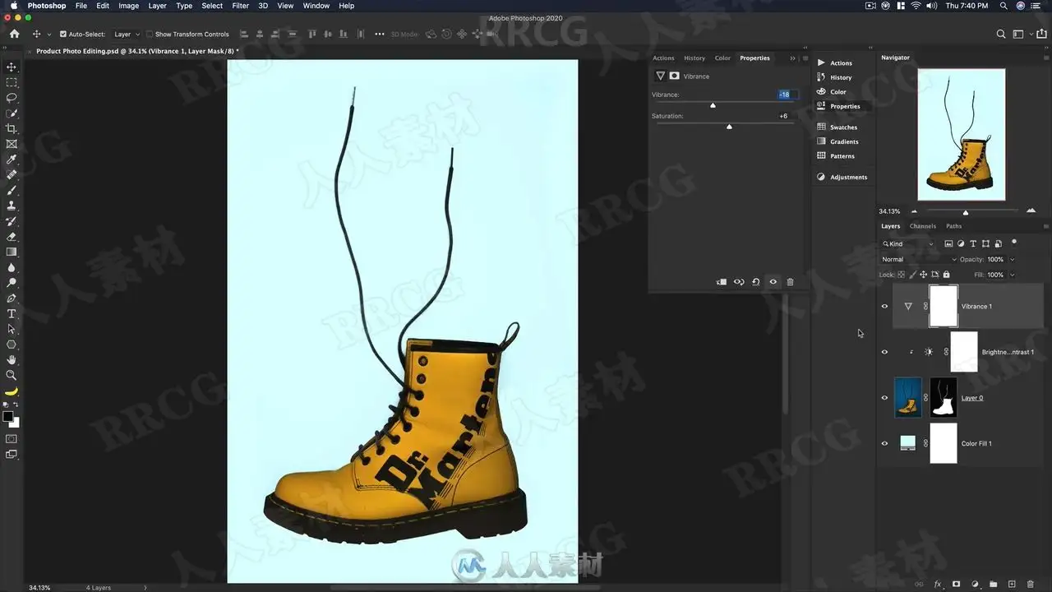
Task: Open the Swatches panel button
Action: click(x=837, y=127)
